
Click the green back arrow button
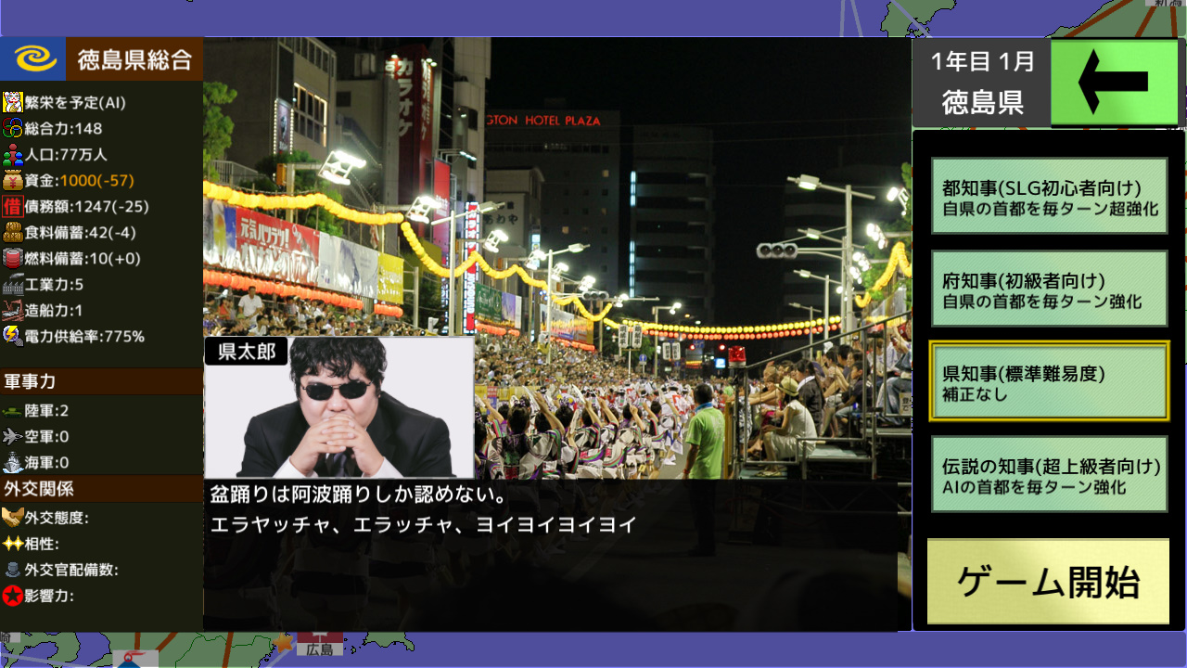click(1114, 83)
